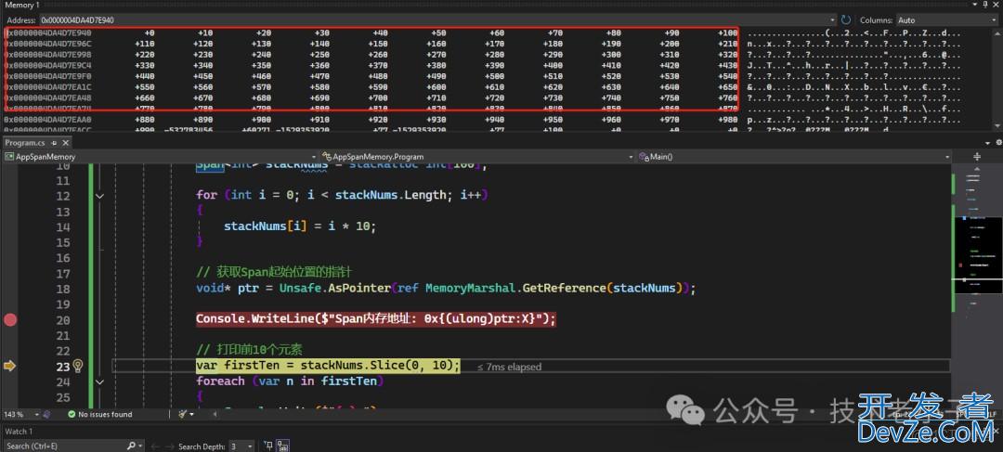Toggle pin on the Program.cs tab

coord(54,143)
